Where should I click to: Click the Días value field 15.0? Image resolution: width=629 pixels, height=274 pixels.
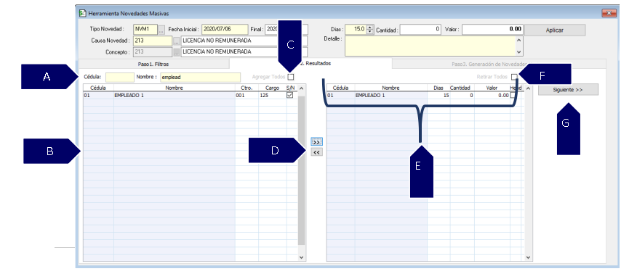tap(356, 30)
